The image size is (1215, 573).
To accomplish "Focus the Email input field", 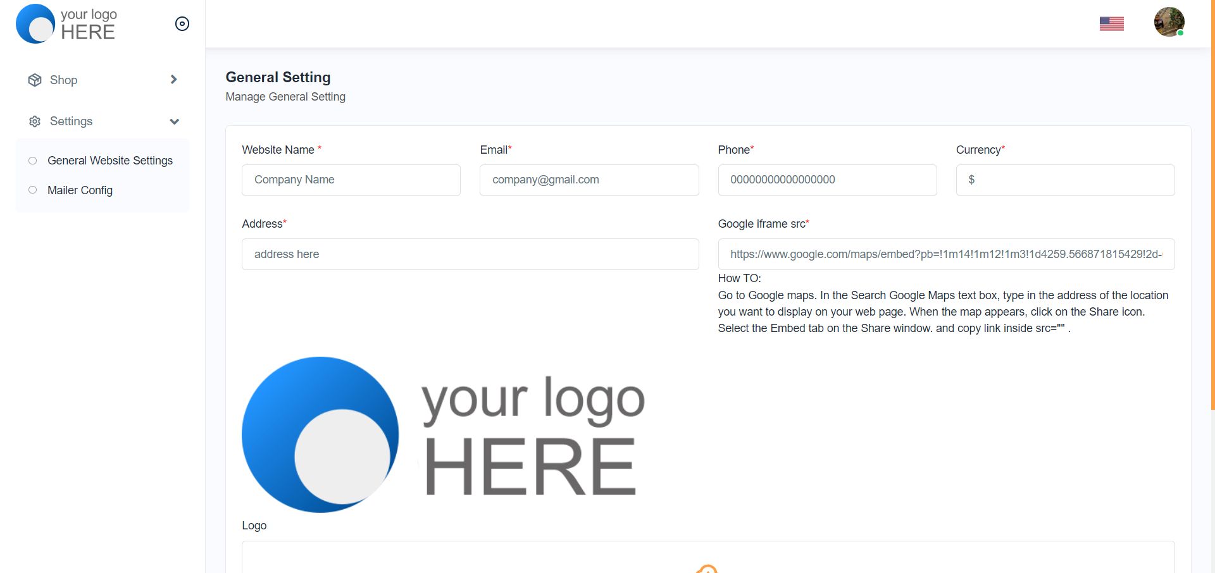I will [x=589, y=180].
